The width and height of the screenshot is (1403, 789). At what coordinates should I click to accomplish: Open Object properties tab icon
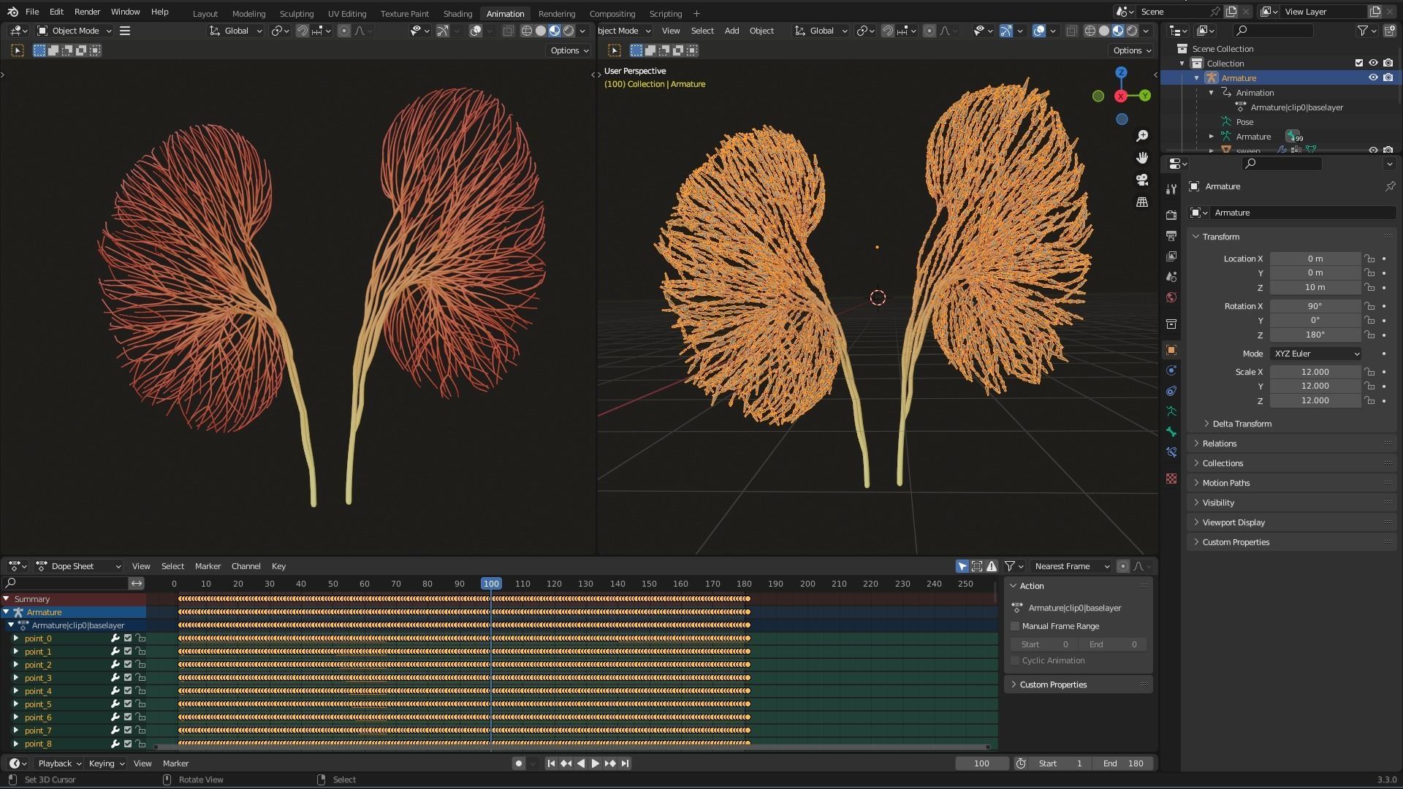click(1171, 350)
